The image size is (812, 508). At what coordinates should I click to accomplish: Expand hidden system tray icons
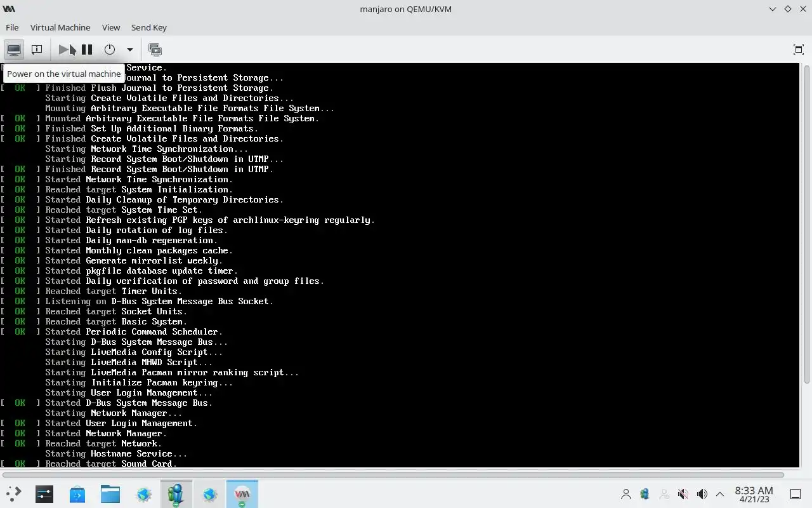click(720, 494)
